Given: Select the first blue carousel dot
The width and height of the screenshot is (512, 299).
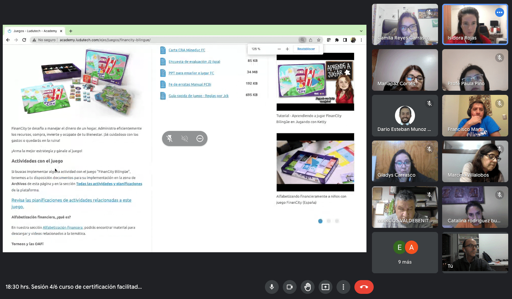Looking at the screenshot, I should tap(320, 221).
